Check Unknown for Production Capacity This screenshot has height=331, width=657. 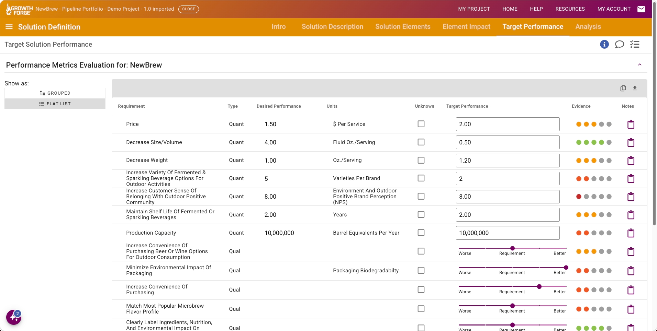pyautogui.click(x=421, y=233)
